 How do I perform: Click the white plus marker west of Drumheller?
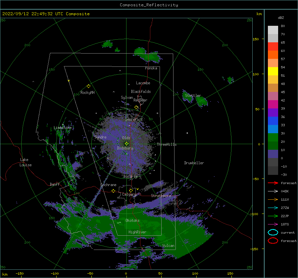(x=187, y=133)
